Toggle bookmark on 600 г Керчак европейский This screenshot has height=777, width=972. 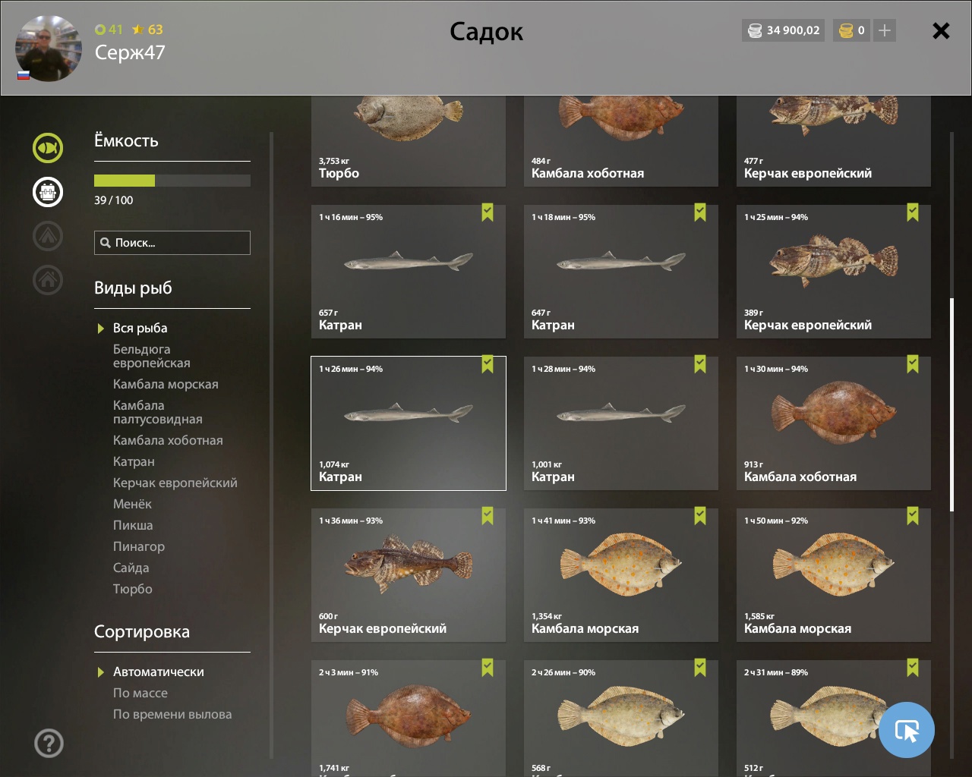coord(488,516)
